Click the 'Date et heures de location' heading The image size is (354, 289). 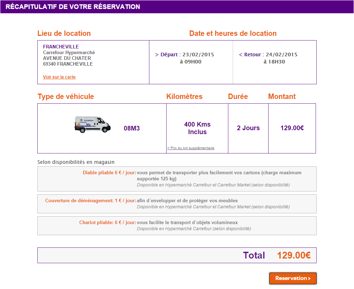pos(233,33)
